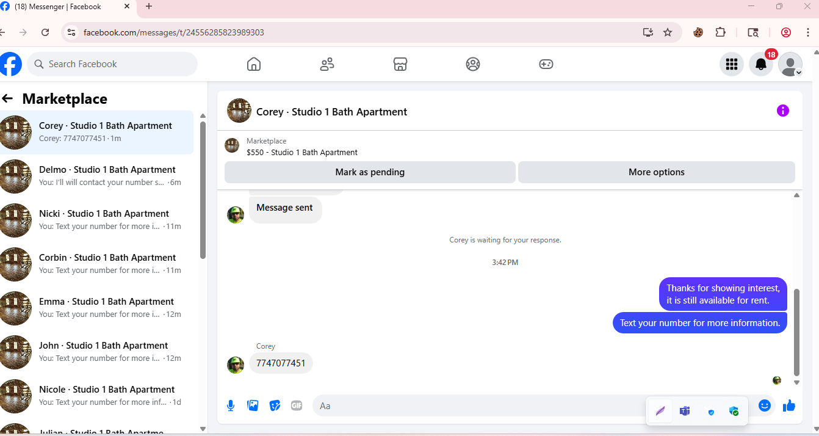The width and height of the screenshot is (819, 436).
Task: Click message bubble 7747077451
Action: coord(281,363)
